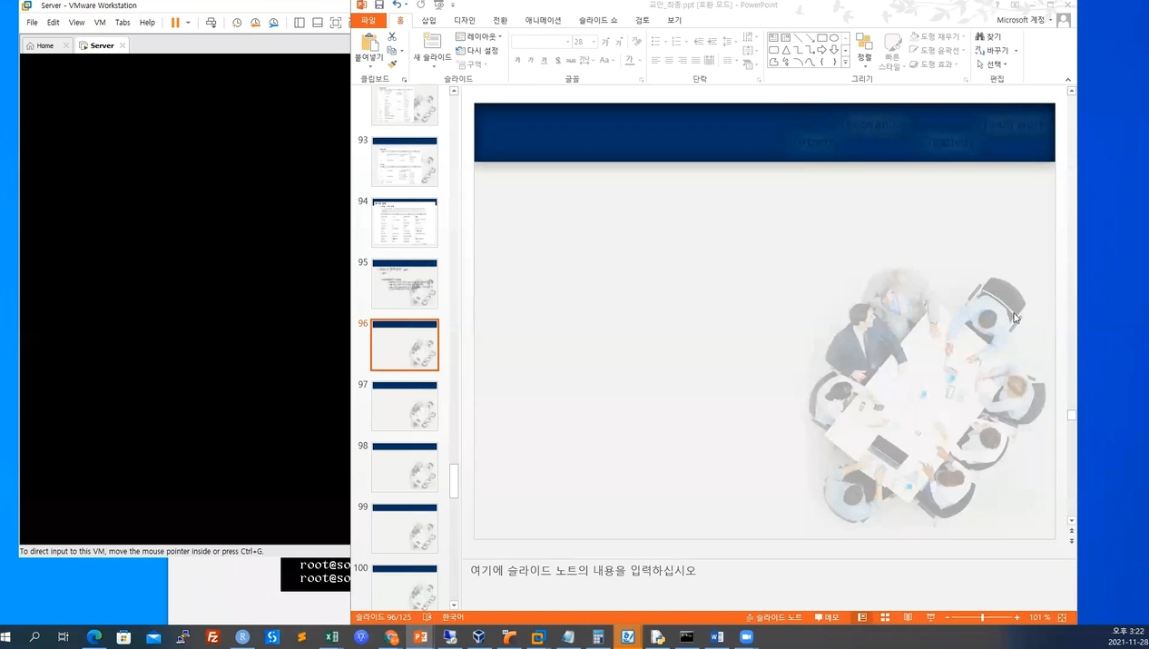Switch to Slide Sorter view in status bar

[x=885, y=617]
